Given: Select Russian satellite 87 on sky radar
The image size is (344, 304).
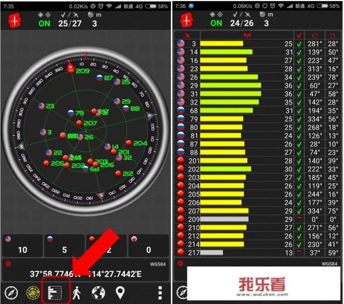Looking at the screenshot, I should pos(99,78).
